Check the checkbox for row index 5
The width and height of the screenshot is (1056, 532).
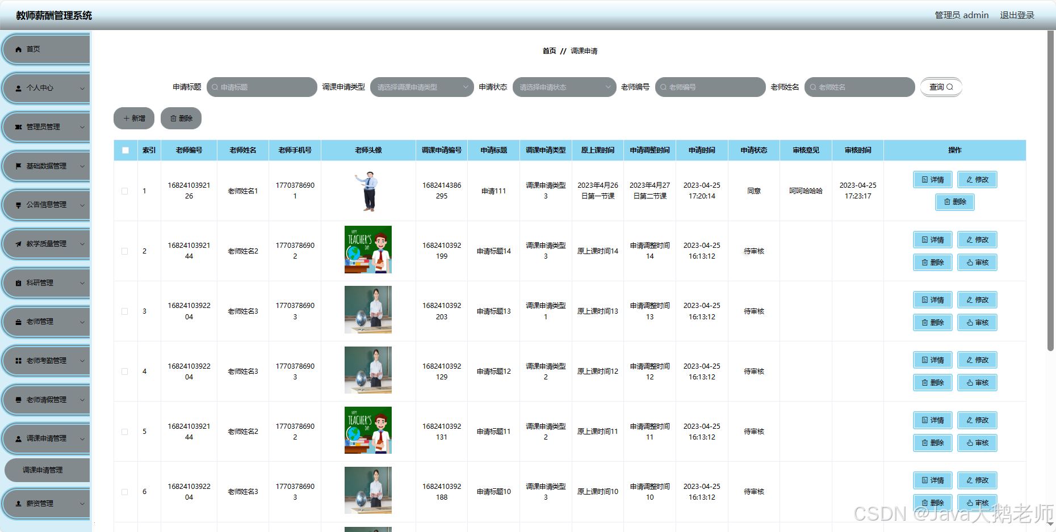point(125,432)
